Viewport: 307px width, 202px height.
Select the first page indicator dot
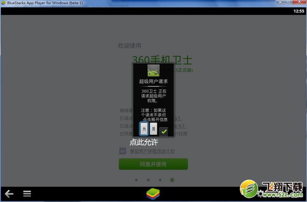(x=137, y=180)
